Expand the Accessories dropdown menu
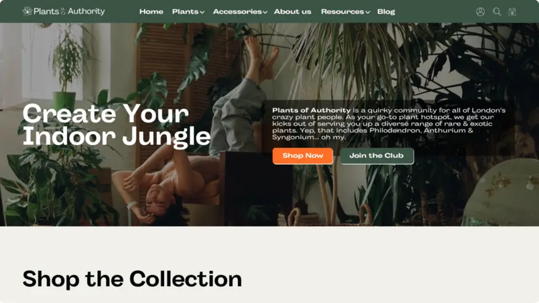This screenshot has width=539, height=303. [240, 12]
